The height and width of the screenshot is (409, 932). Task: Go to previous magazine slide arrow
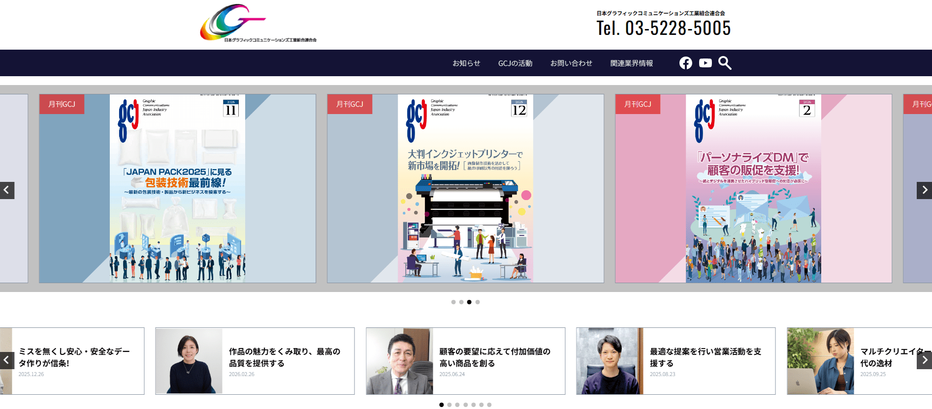7,190
